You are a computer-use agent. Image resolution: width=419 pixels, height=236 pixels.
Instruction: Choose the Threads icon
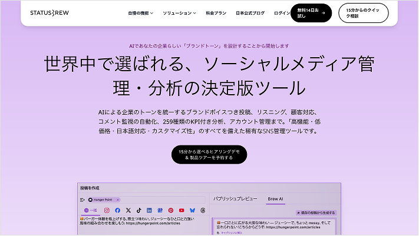click(x=203, y=210)
